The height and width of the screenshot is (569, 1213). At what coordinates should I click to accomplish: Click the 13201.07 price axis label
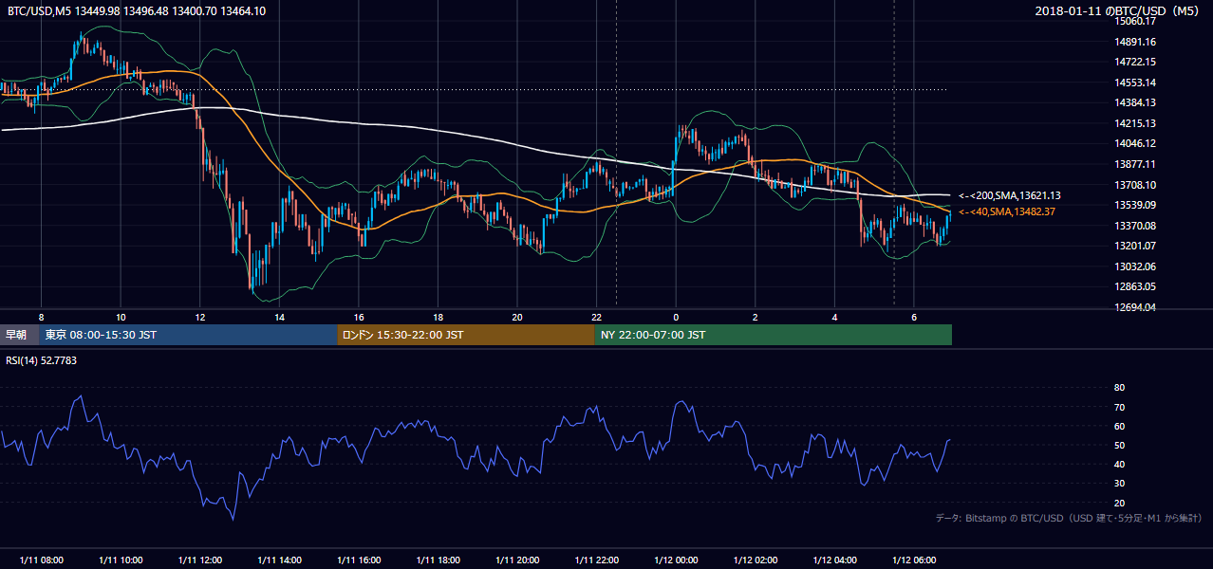1135,246
